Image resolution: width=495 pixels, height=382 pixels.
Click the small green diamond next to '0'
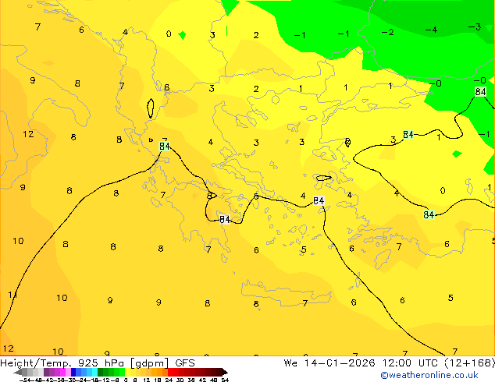pyautogui.click(x=182, y=35)
